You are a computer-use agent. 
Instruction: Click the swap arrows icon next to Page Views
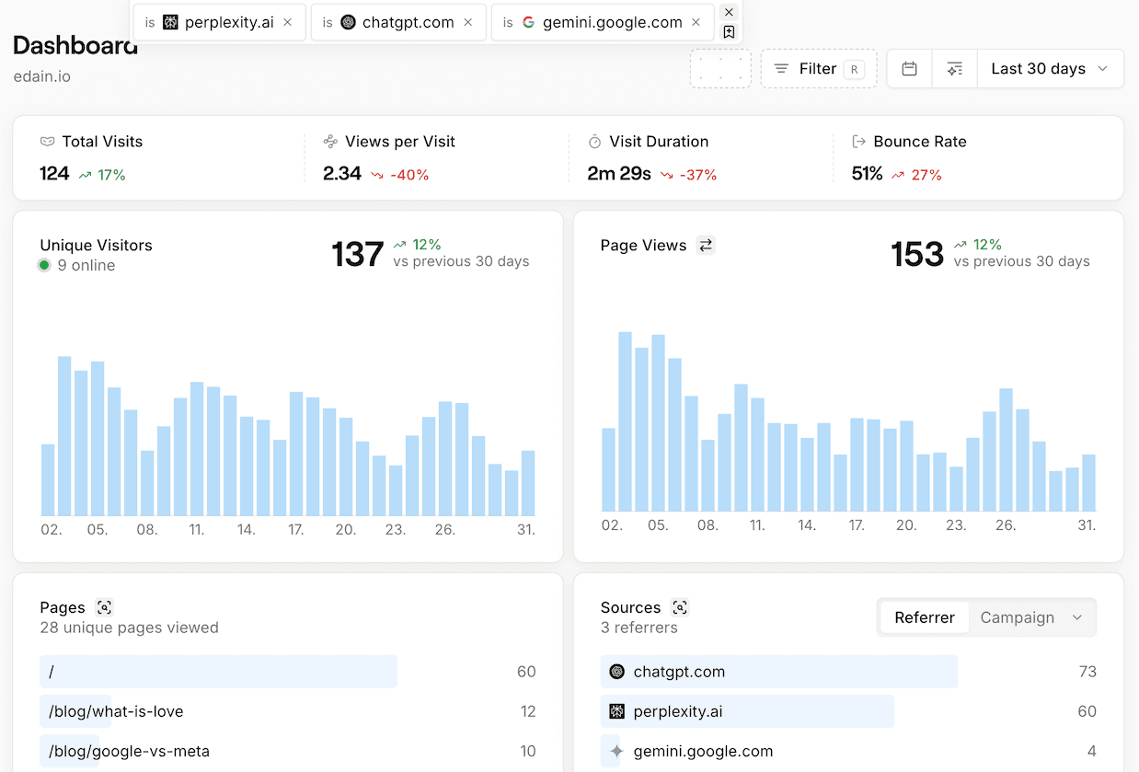[x=706, y=245]
